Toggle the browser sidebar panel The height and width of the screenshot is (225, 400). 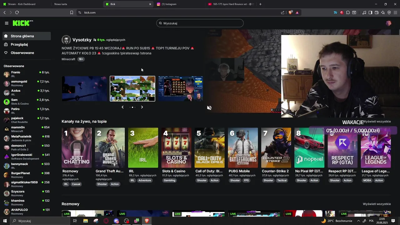370,12
